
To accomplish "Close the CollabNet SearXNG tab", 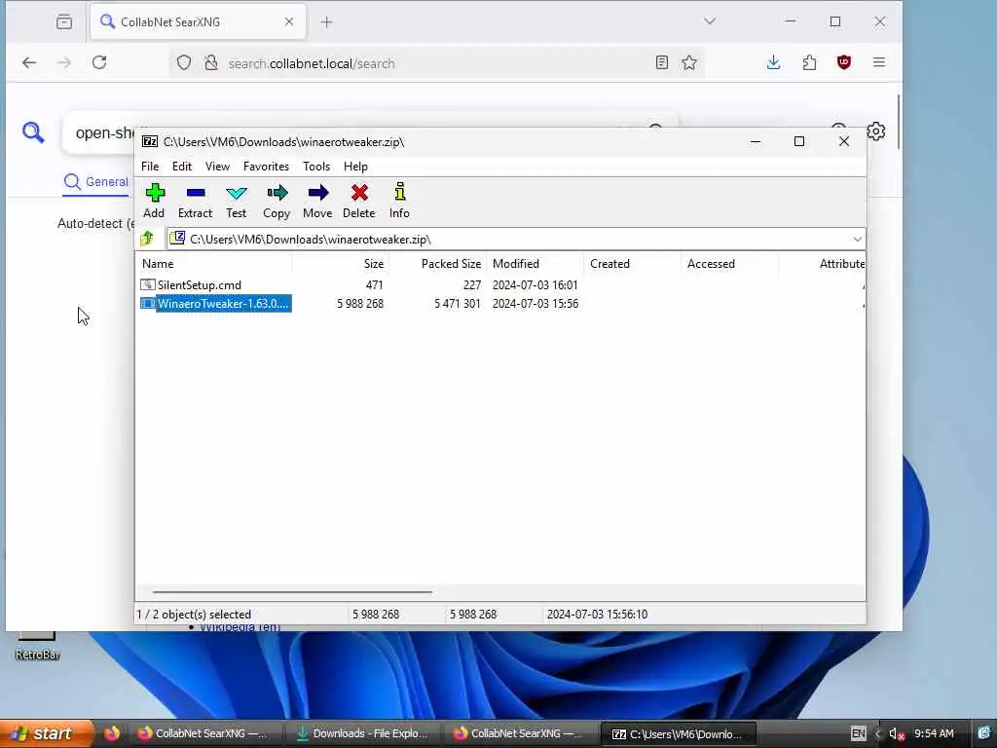I will [x=288, y=21].
